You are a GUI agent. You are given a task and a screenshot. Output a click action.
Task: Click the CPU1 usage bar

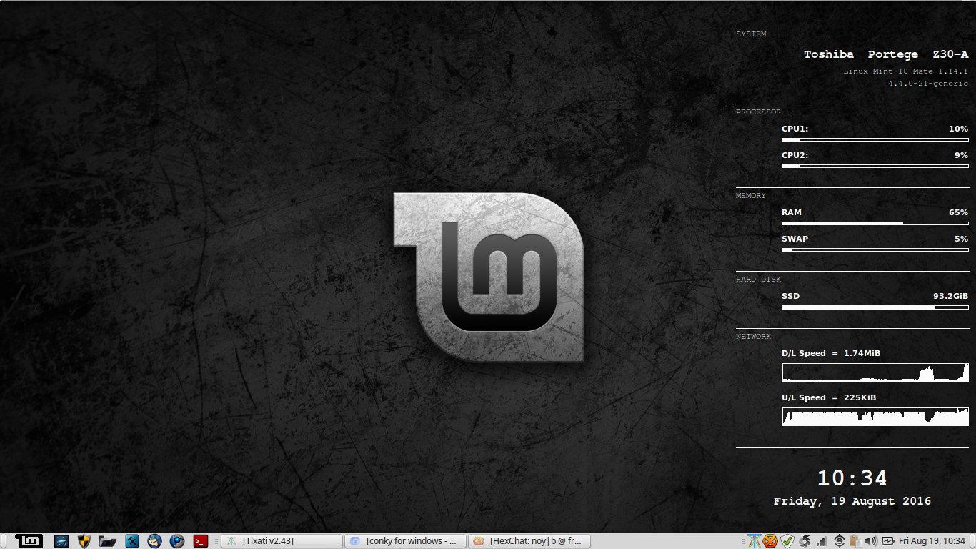click(875, 140)
